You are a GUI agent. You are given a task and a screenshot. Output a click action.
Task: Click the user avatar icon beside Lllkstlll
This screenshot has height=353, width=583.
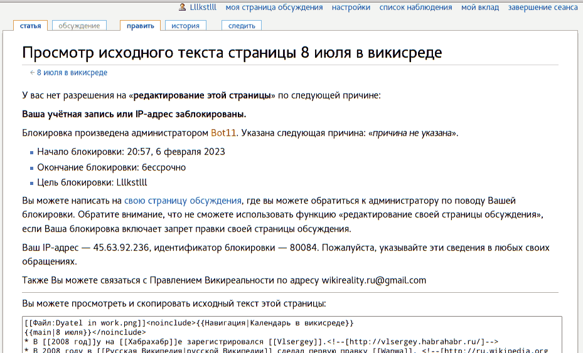coord(182,8)
